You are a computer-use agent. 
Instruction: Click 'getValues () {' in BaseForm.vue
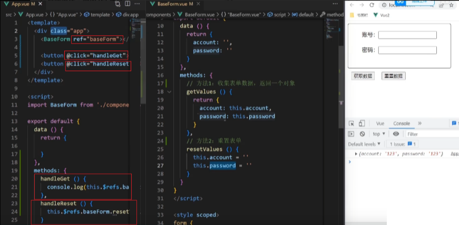point(209,92)
